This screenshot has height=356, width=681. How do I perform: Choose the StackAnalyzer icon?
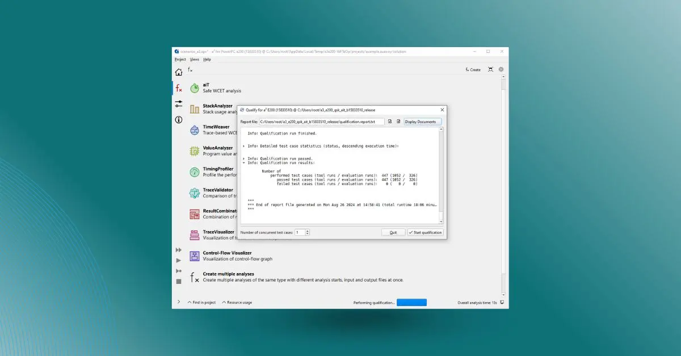195,109
